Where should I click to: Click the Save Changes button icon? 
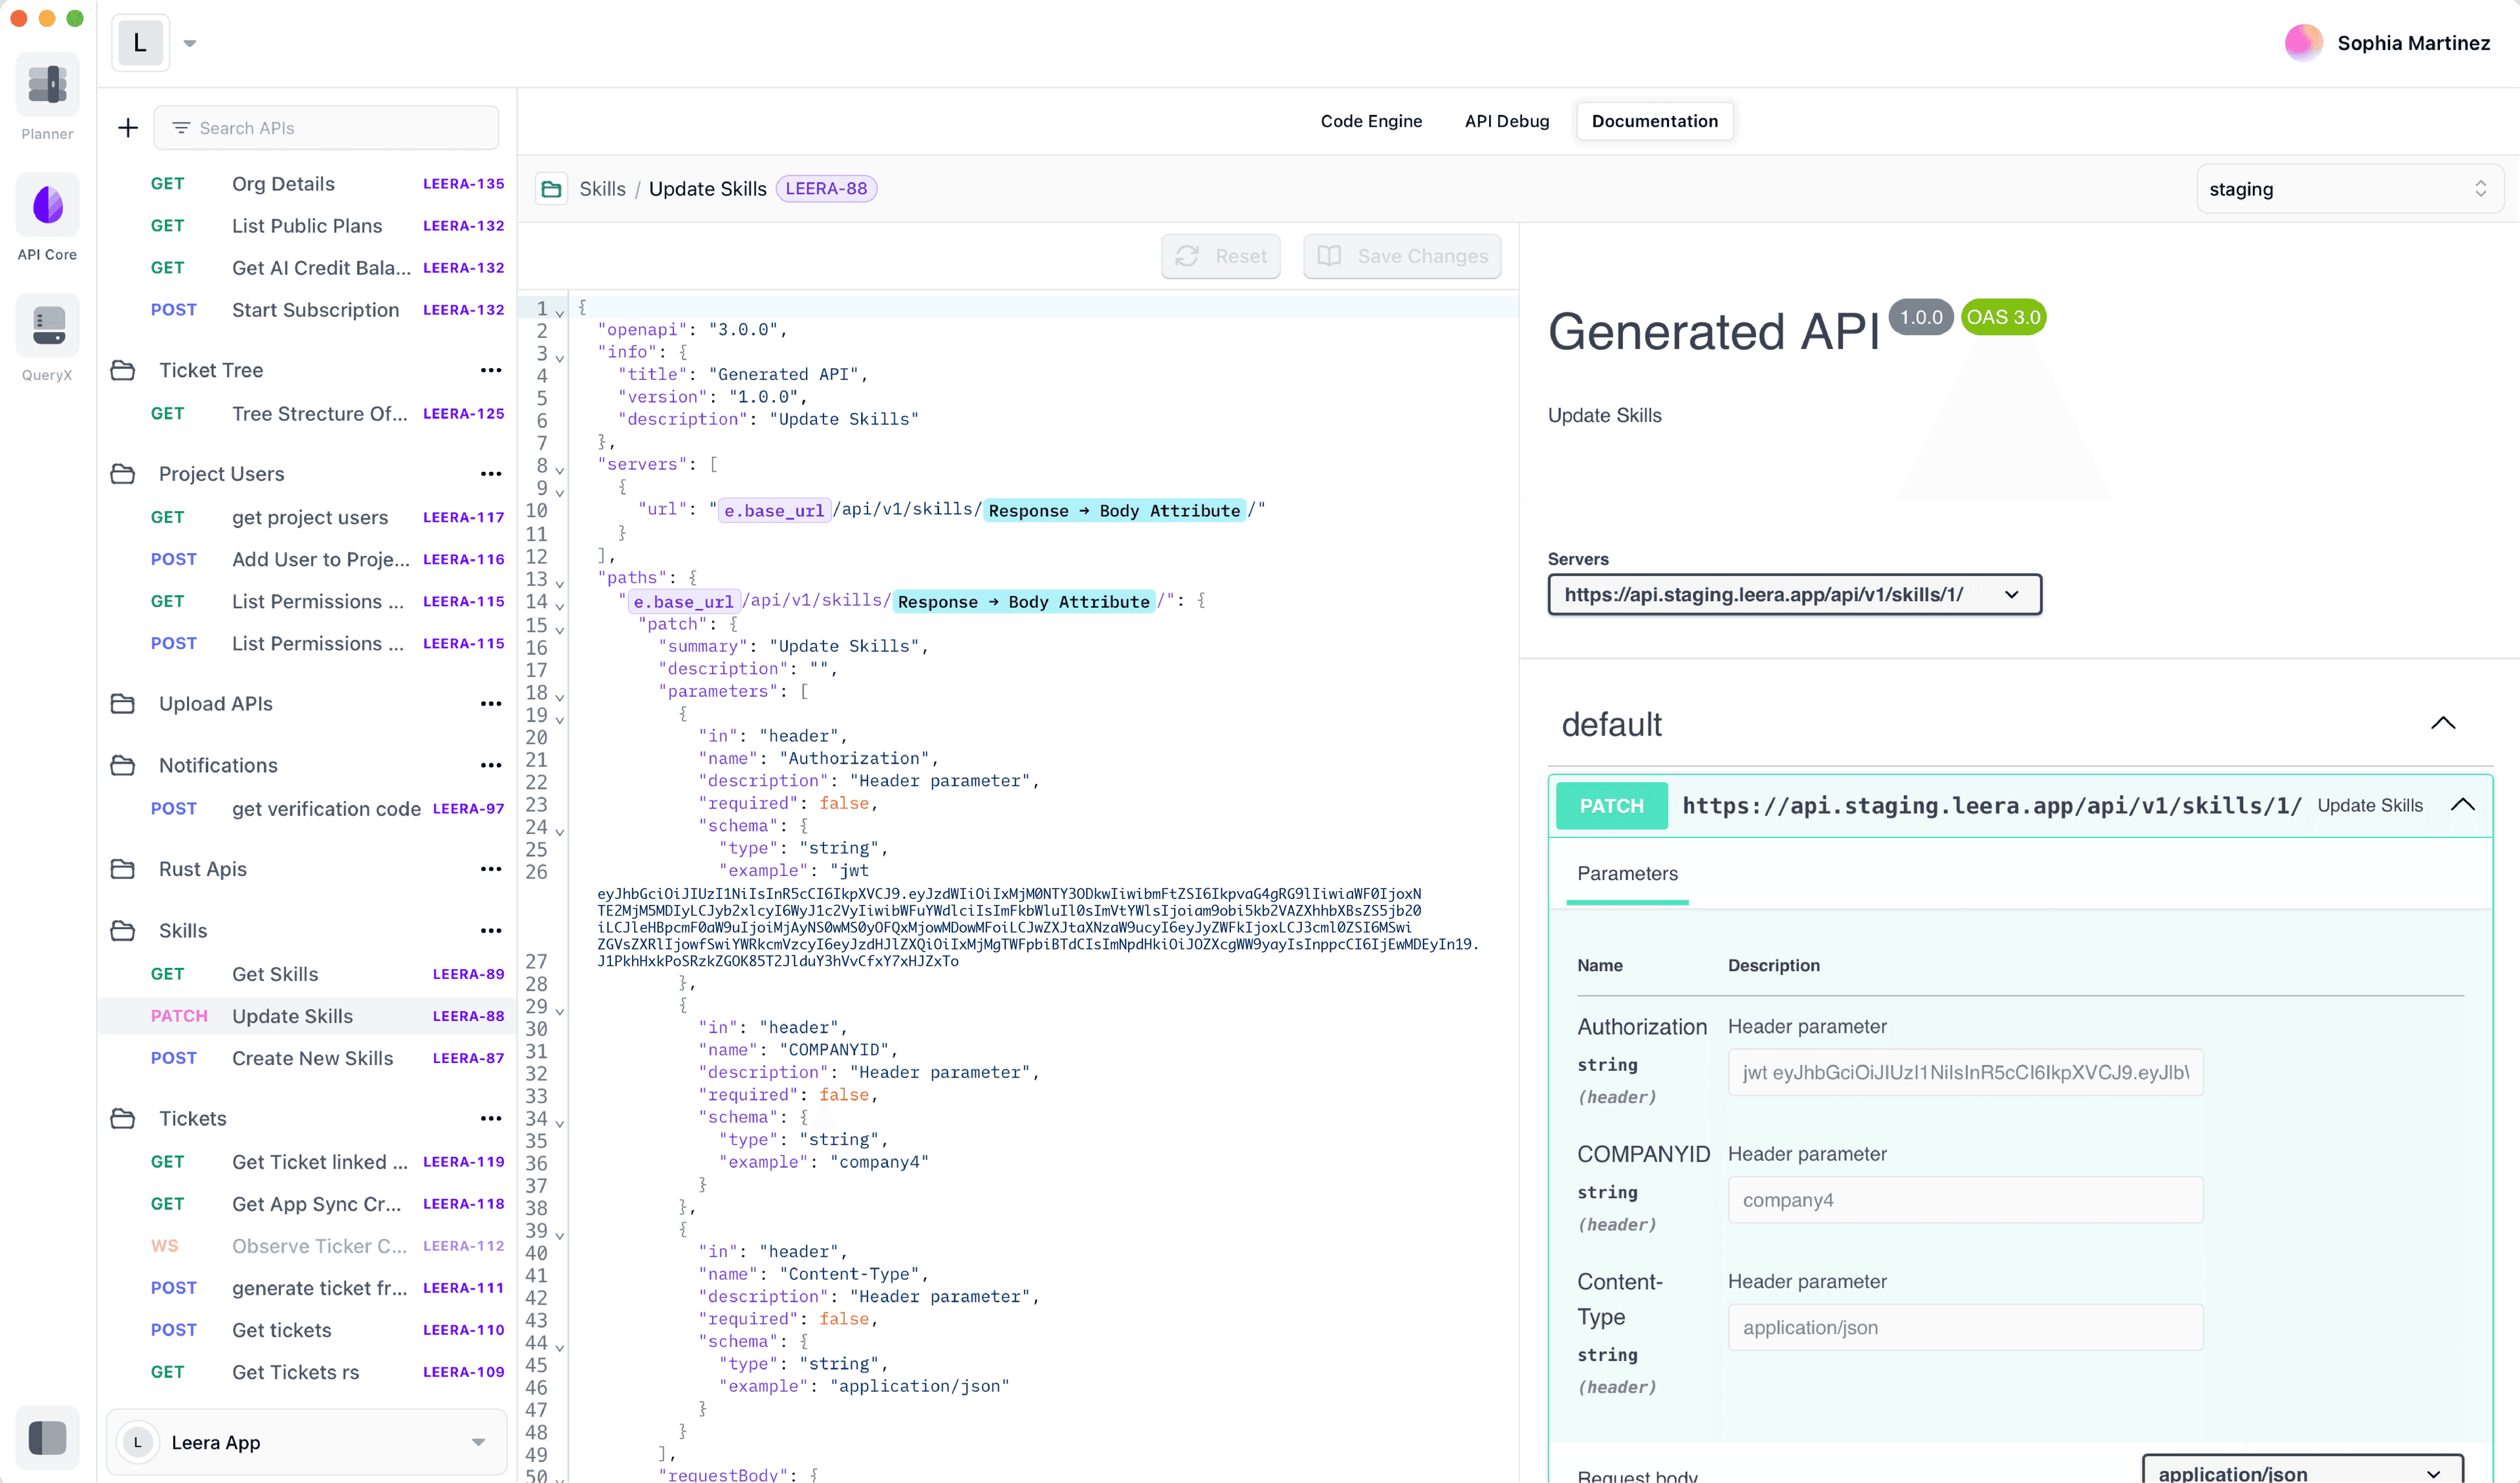(x=1331, y=254)
